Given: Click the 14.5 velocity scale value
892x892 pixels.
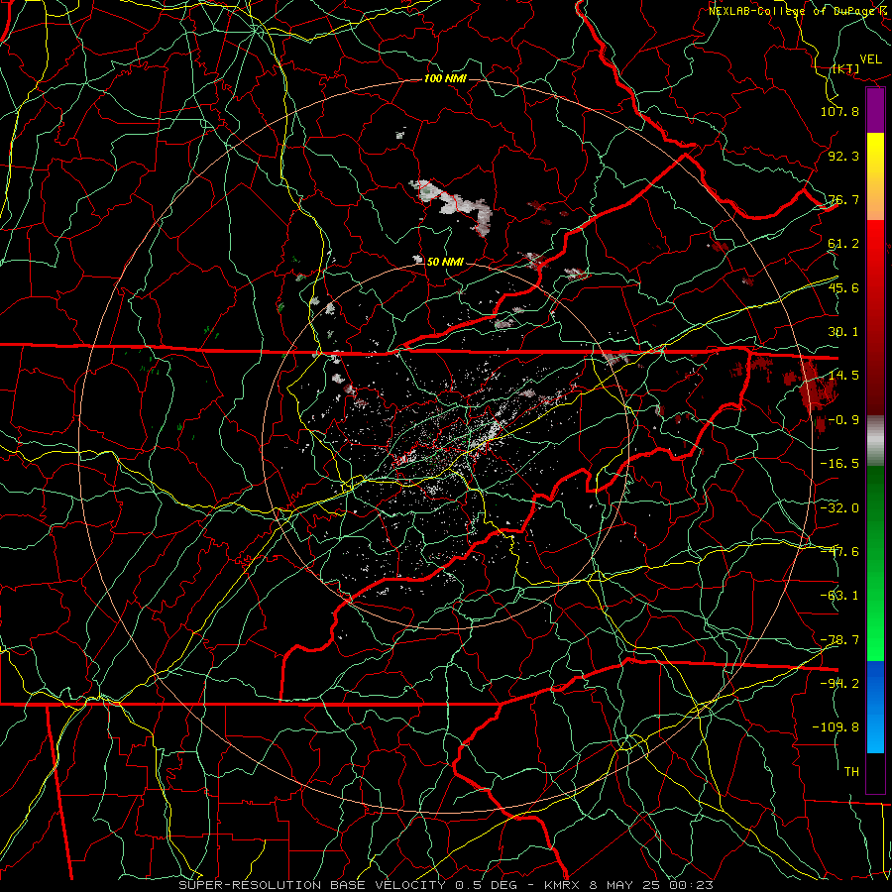Looking at the screenshot, I should pyautogui.click(x=843, y=376).
